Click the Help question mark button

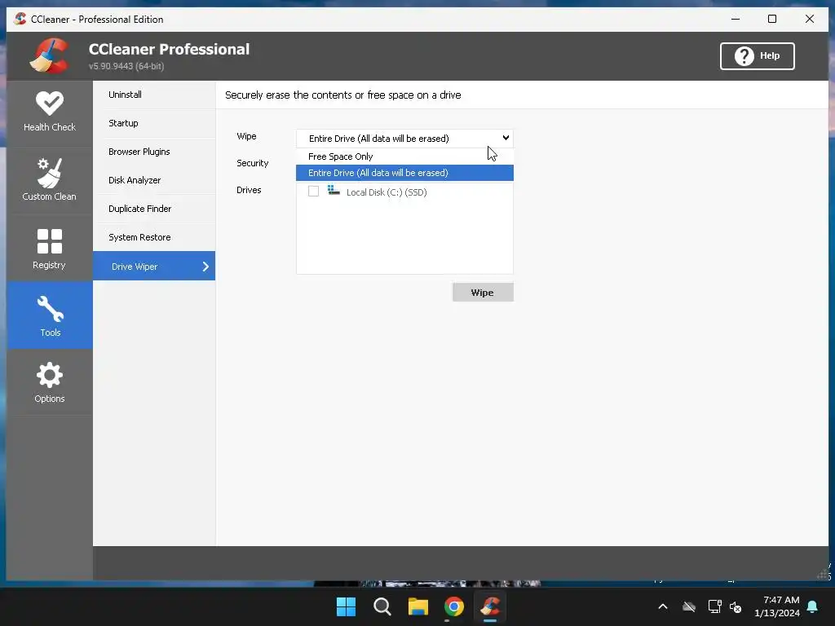click(757, 56)
